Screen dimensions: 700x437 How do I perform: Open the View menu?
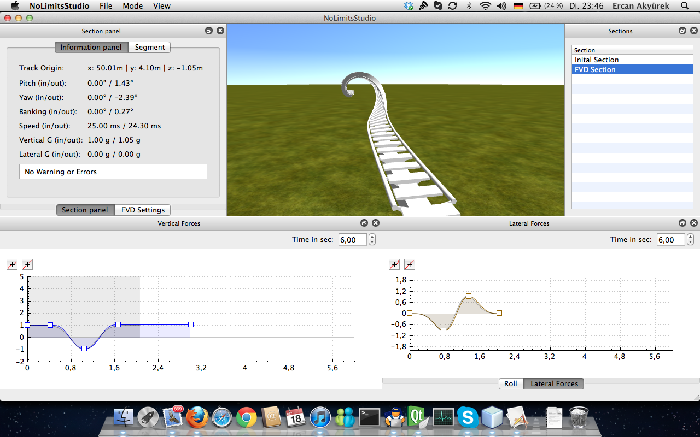pos(162,6)
